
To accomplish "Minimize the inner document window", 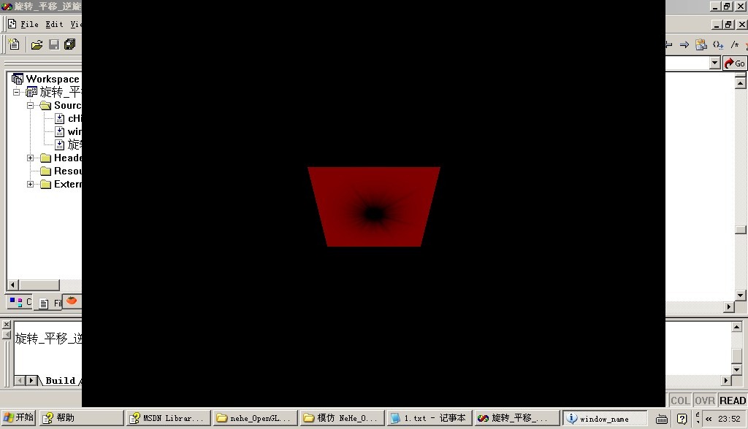I will (x=717, y=24).
